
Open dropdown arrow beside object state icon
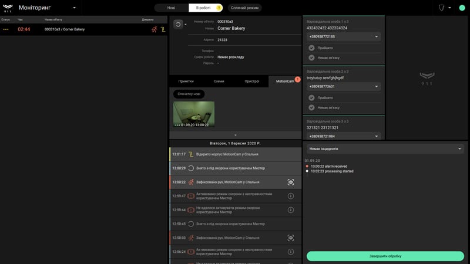tap(186, 24)
